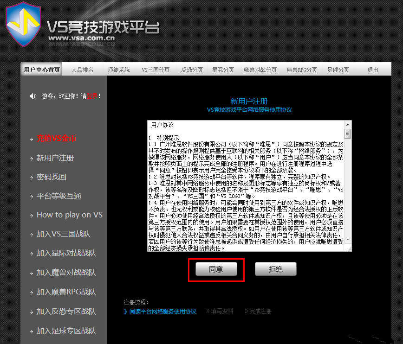Click the How to play on VS link

(69, 215)
